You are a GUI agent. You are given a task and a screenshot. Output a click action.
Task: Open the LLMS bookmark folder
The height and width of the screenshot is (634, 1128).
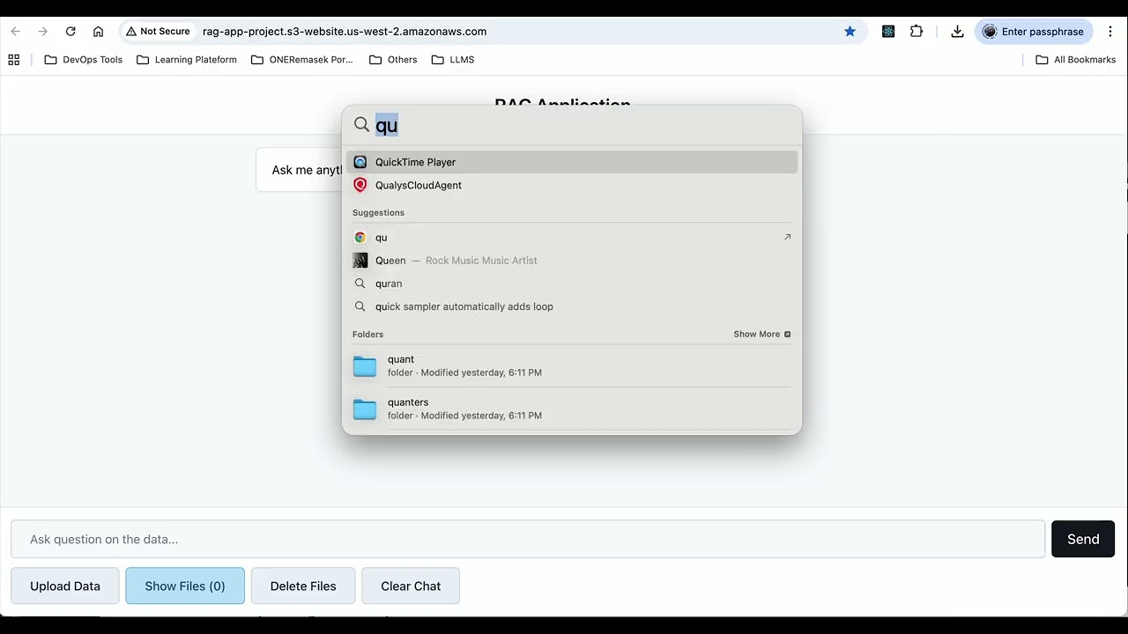point(453,60)
